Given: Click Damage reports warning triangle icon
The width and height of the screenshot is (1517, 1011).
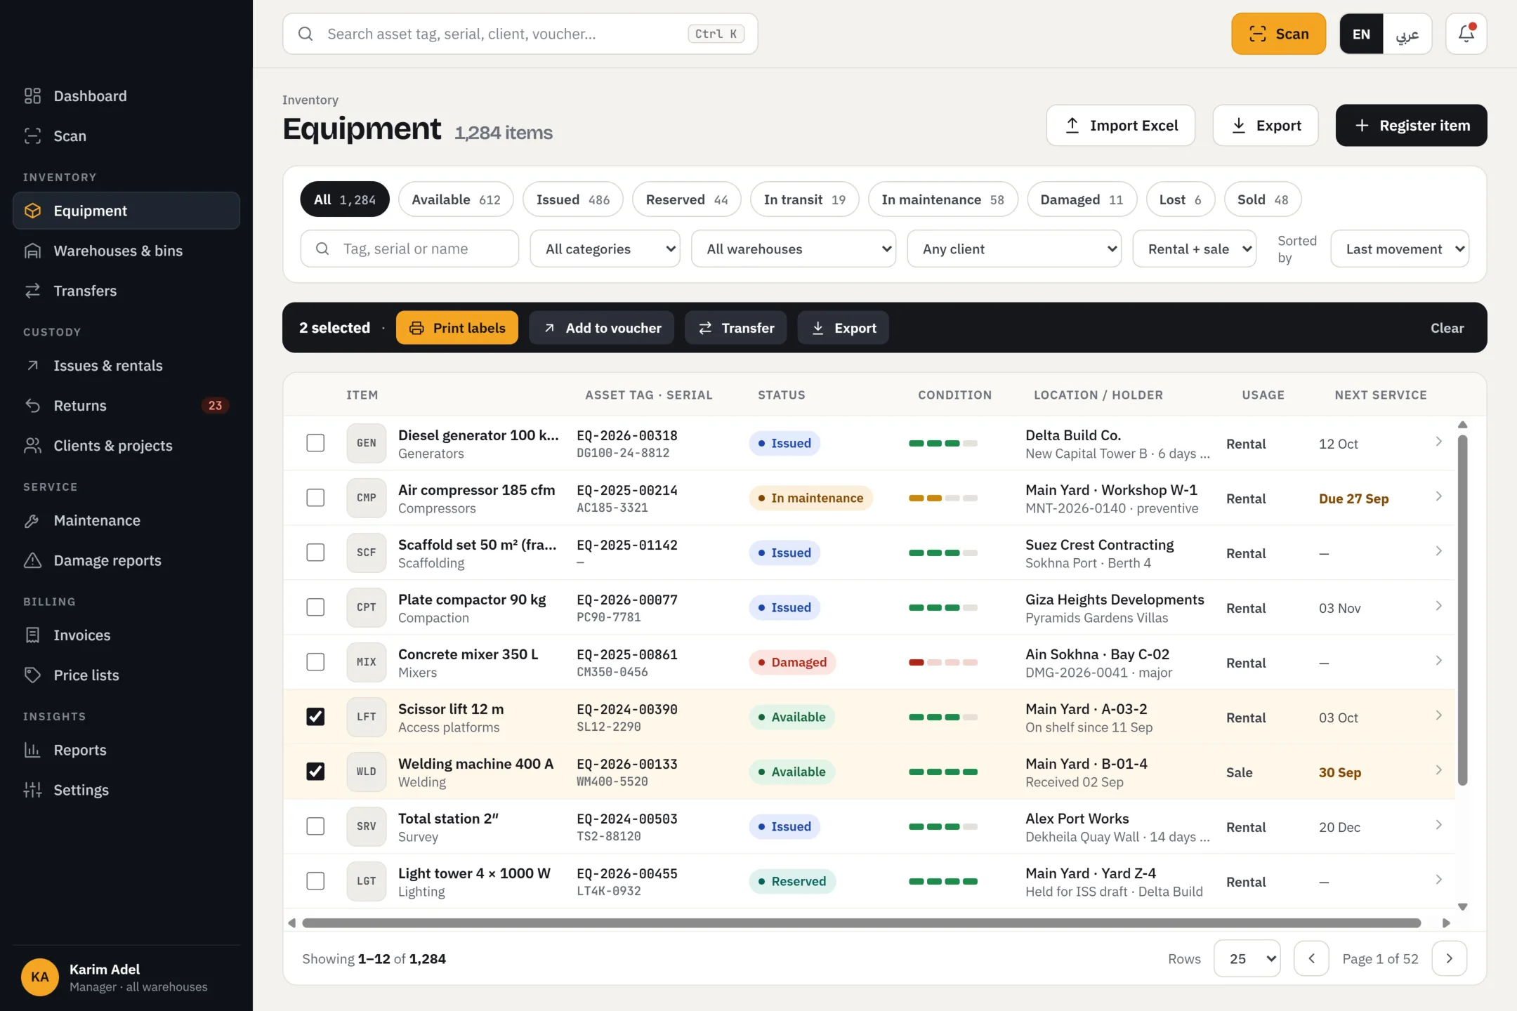Looking at the screenshot, I should 32,560.
